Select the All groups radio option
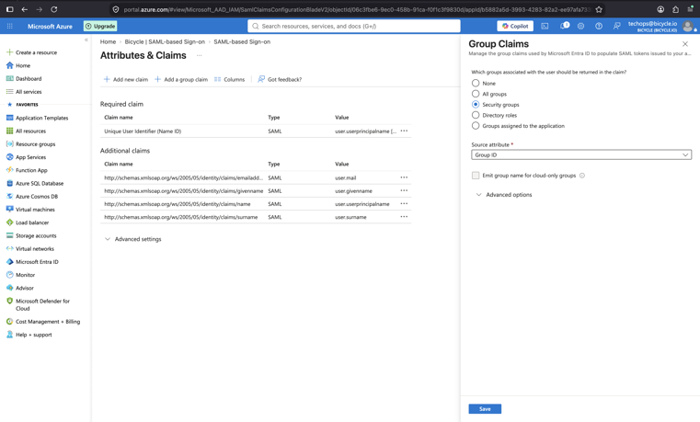 476,94
